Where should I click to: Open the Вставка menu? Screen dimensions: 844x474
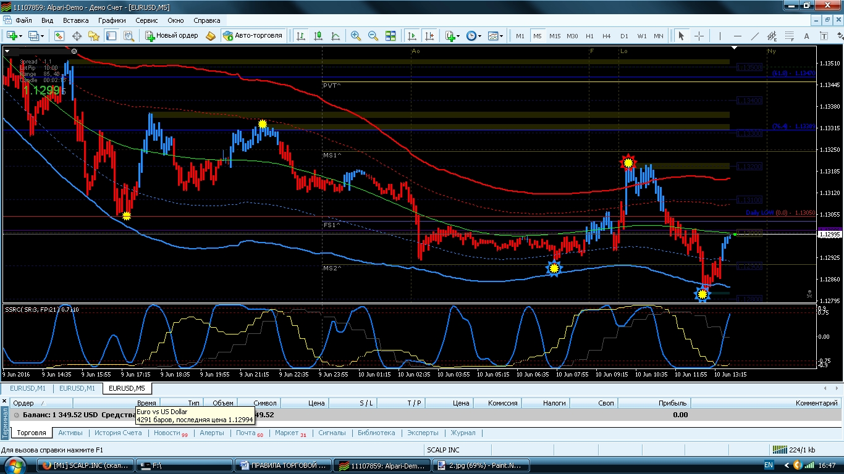coord(76,20)
